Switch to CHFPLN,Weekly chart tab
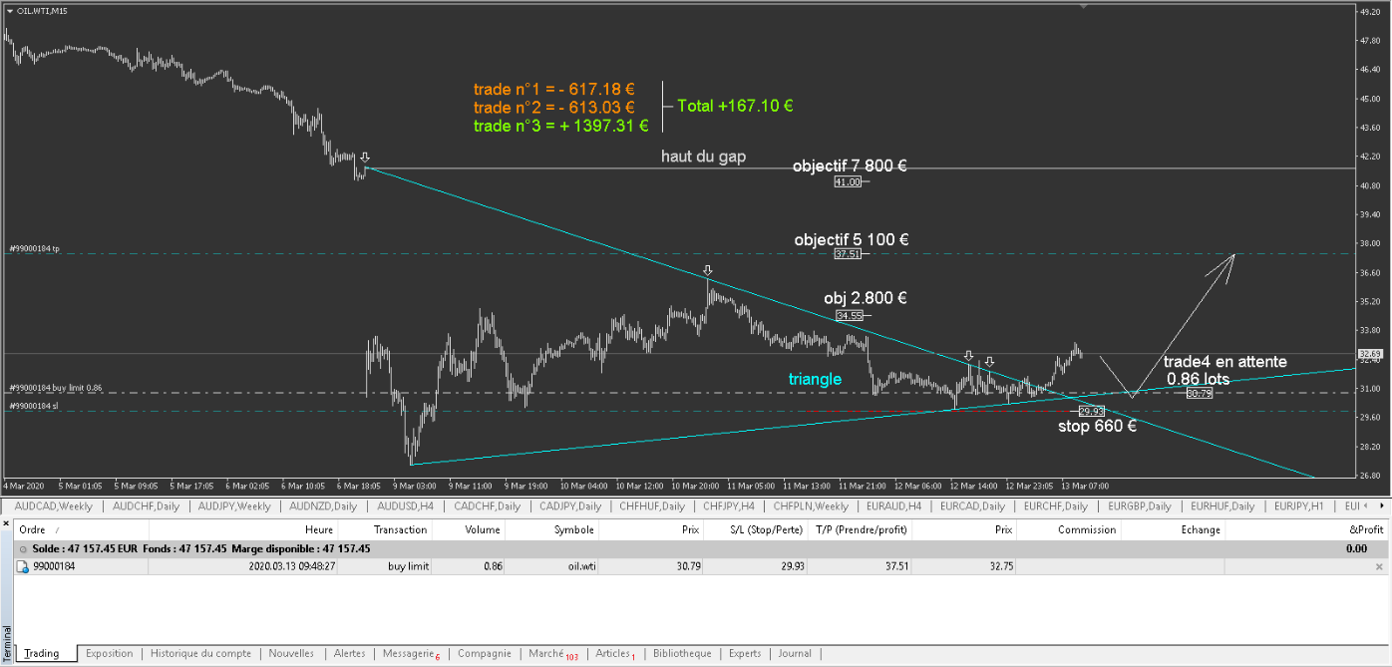The image size is (1392, 667). click(x=811, y=506)
